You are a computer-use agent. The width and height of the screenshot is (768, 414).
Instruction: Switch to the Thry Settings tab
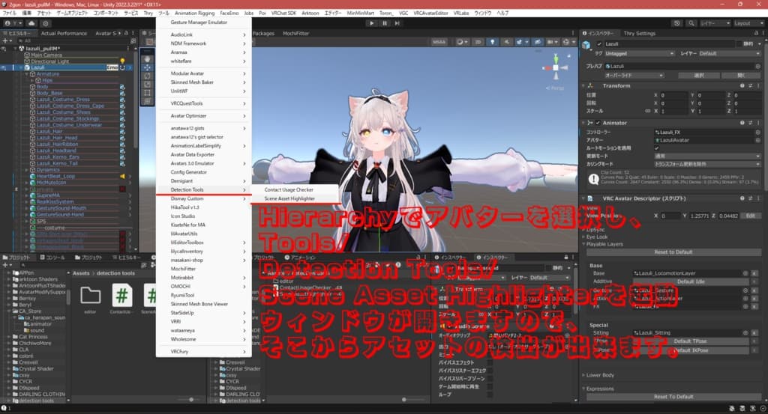(639, 33)
